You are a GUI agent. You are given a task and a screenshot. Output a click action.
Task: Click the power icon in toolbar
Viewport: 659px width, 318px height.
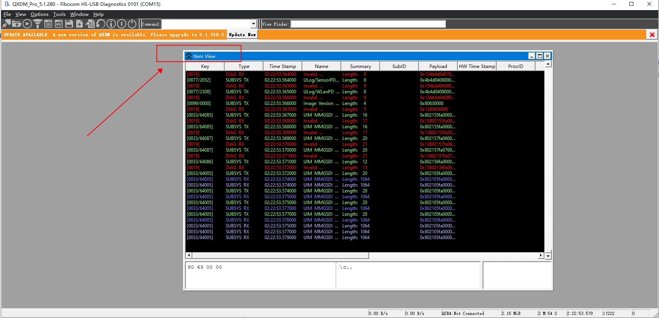pos(132,24)
